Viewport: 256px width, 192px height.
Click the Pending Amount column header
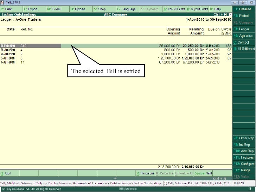click(197, 31)
